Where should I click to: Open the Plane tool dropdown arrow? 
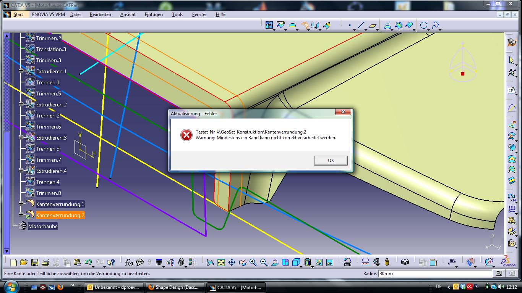(x=377, y=30)
